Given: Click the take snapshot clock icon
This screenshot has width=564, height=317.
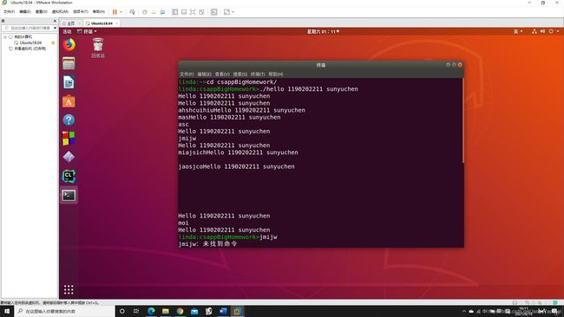Looking at the screenshot, I should 145,12.
